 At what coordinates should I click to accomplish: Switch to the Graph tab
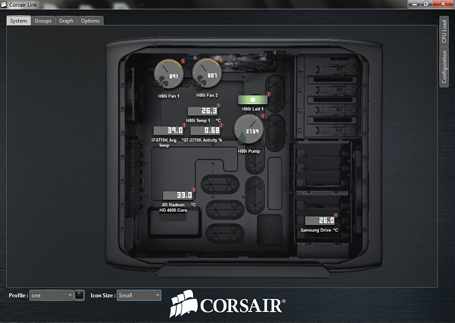[66, 21]
